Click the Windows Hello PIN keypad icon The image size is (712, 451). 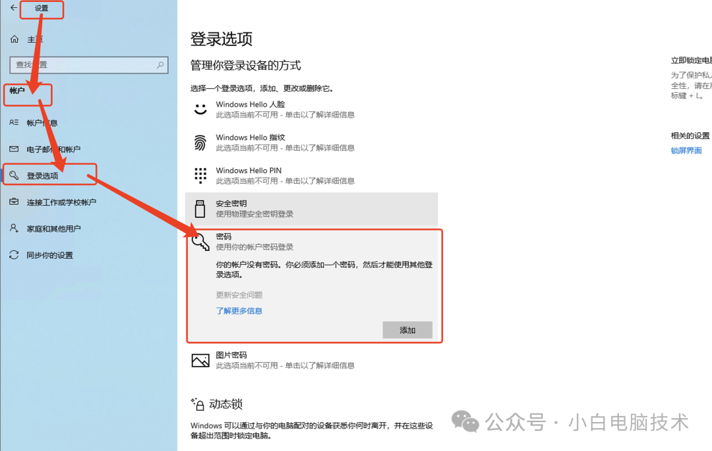tap(200, 175)
